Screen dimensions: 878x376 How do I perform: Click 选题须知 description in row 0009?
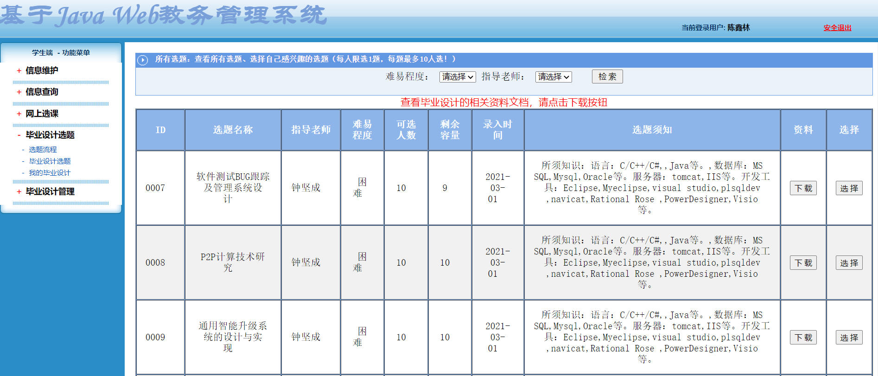[x=652, y=337]
